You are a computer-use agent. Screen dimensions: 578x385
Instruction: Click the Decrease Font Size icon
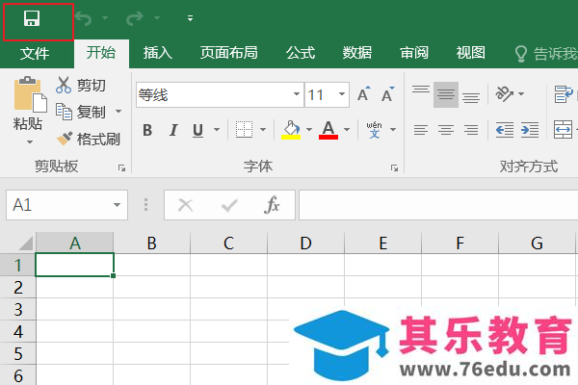pyautogui.click(x=388, y=94)
